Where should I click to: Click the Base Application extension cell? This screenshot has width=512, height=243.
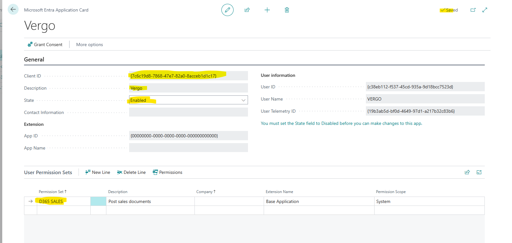(x=319, y=201)
